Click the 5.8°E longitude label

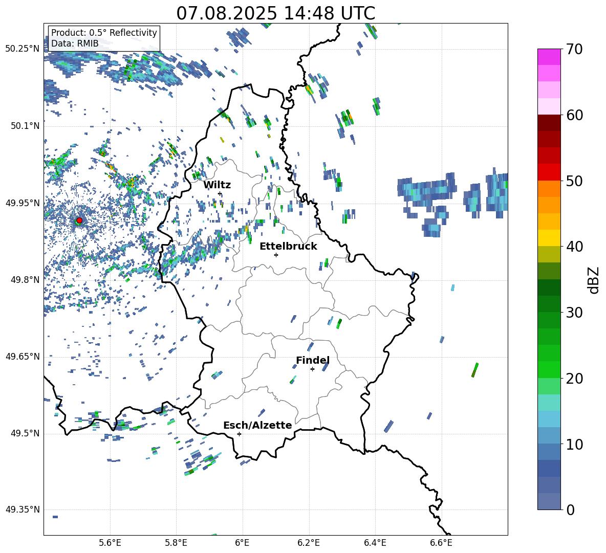(x=176, y=543)
